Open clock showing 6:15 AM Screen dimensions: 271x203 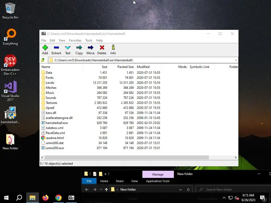click(248, 198)
